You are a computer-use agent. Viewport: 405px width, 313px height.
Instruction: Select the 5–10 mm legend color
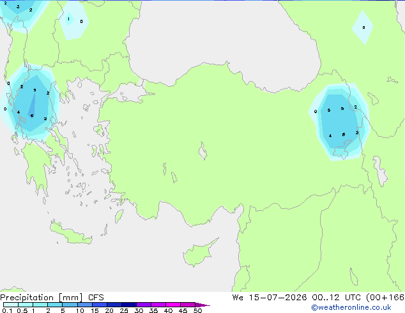tap(70, 305)
